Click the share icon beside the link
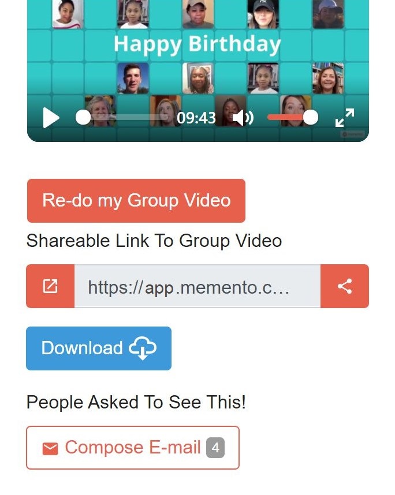 pos(345,286)
